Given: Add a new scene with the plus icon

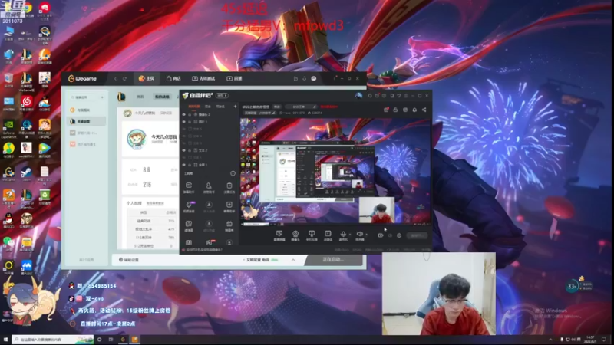Looking at the screenshot, I should 235,107.
